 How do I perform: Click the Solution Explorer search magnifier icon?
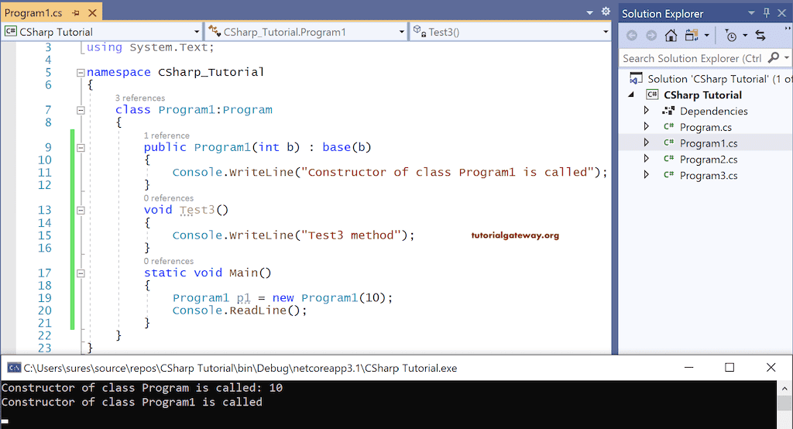tap(774, 57)
